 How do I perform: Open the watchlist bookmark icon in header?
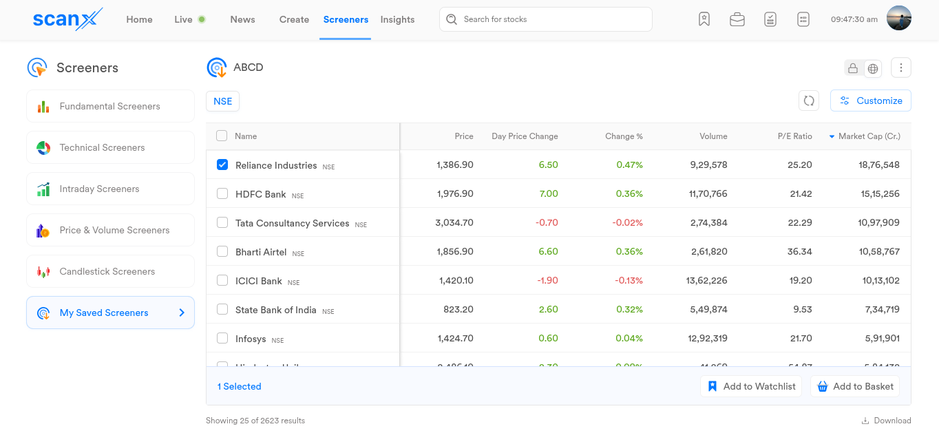click(x=704, y=19)
